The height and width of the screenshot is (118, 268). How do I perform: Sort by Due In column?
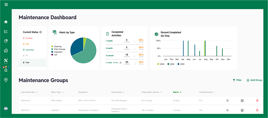click(177, 92)
